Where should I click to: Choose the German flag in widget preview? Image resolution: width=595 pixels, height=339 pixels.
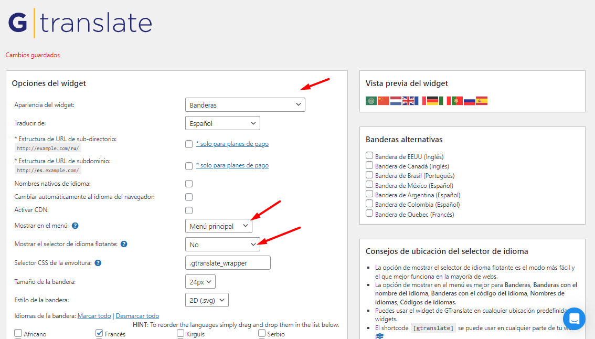[432, 101]
